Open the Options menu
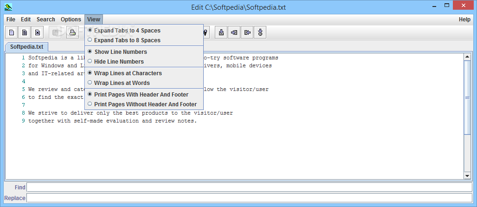 (71, 19)
